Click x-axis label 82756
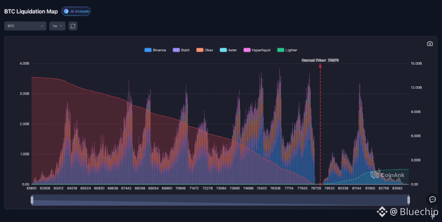The image size is (442, 222). 384,188
